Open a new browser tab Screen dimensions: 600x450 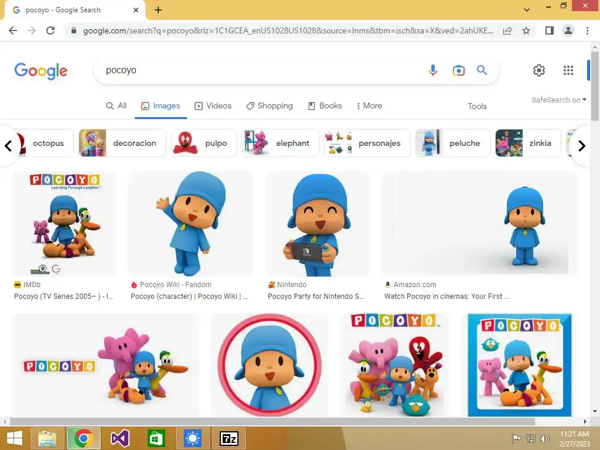click(158, 10)
